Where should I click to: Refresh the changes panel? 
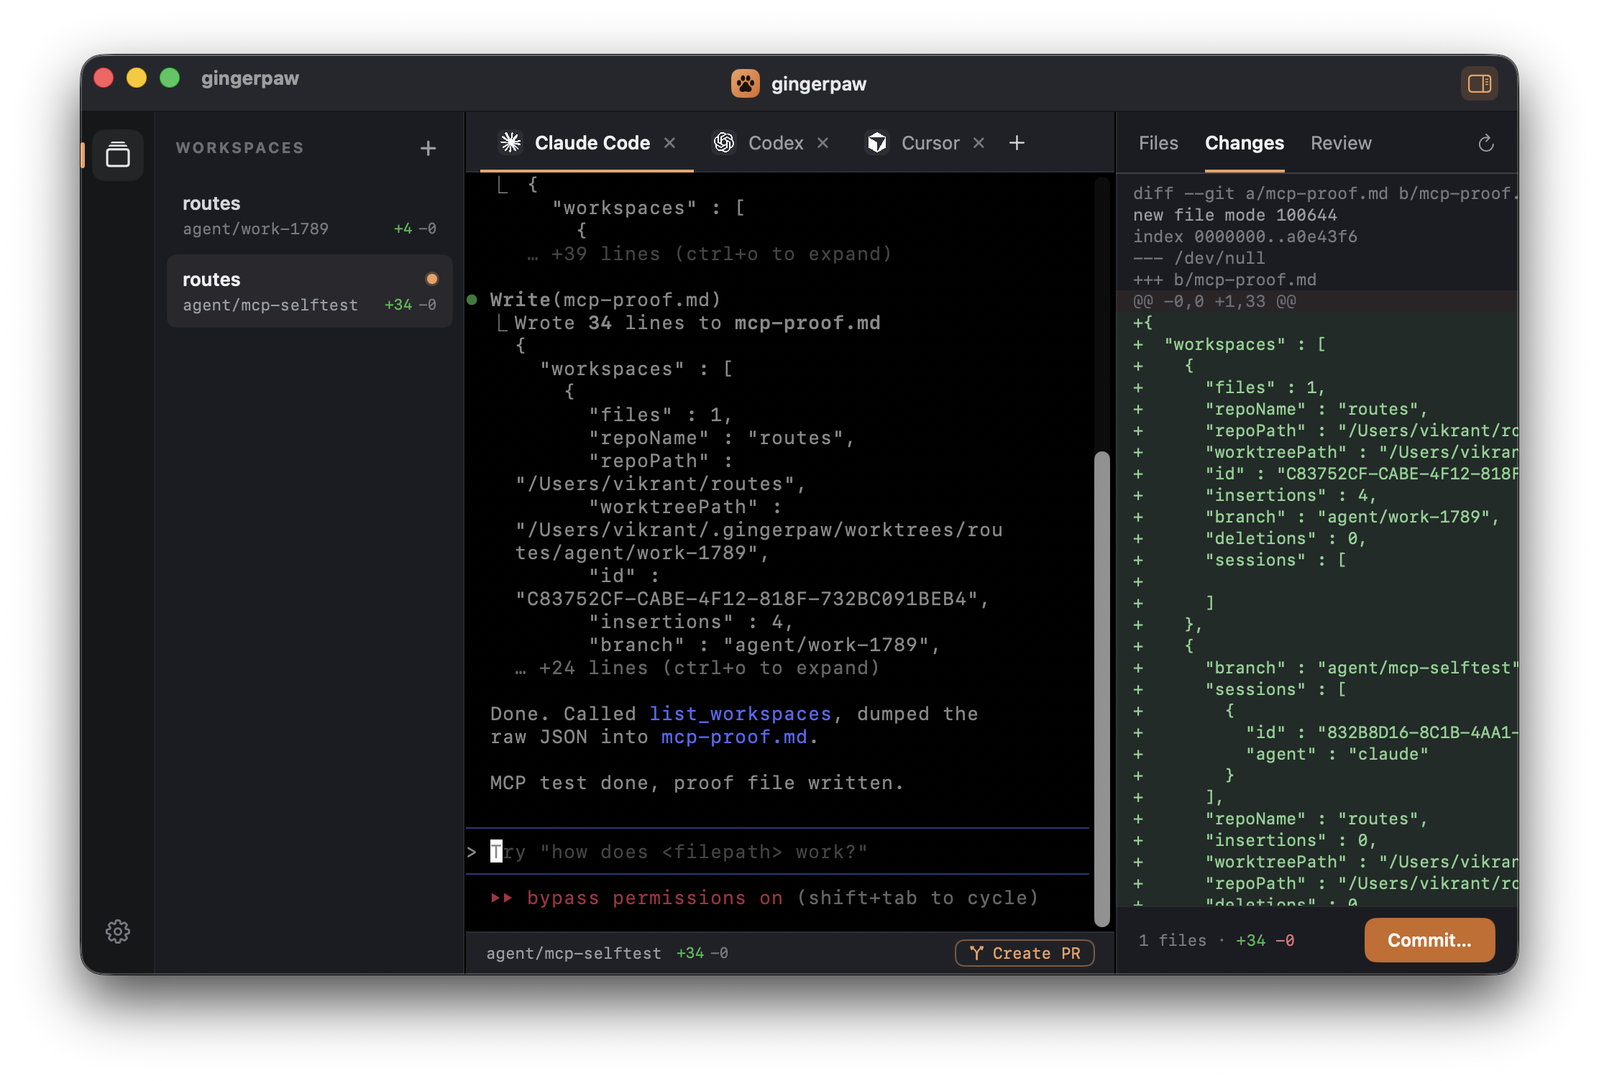[x=1486, y=144]
